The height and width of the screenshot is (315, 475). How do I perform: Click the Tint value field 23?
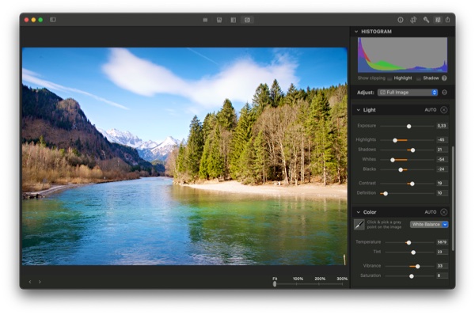[x=442, y=252]
